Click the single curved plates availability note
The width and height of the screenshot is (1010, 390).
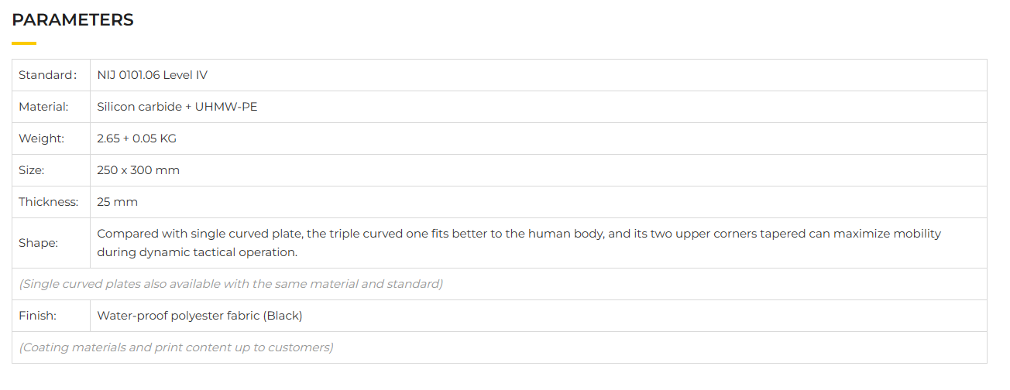click(231, 284)
